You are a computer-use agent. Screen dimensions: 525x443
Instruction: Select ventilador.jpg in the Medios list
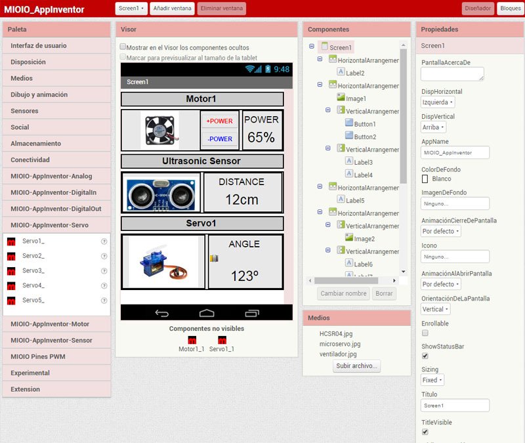[338, 354]
